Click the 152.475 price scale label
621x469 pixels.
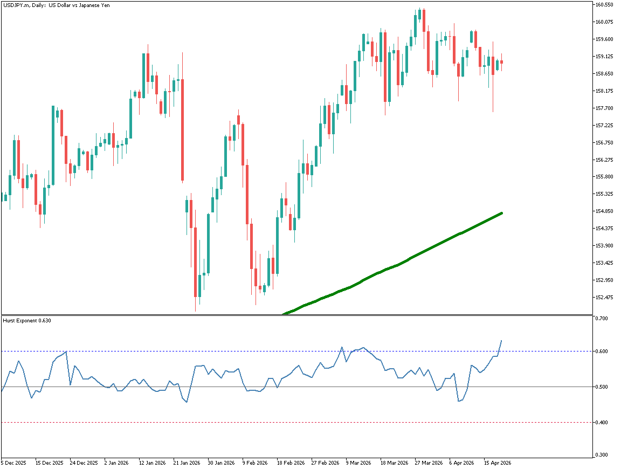pos(605,298)
